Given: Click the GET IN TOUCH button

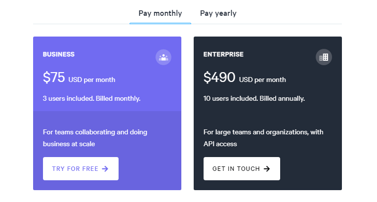Looking at the screenshot, I should 242,168.
